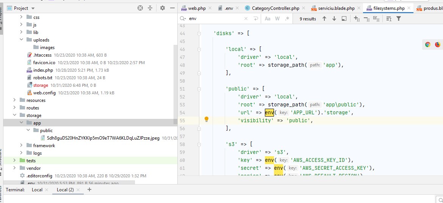Open file in Firefox browser icon

pyautogui.click(x=438, y=45)
